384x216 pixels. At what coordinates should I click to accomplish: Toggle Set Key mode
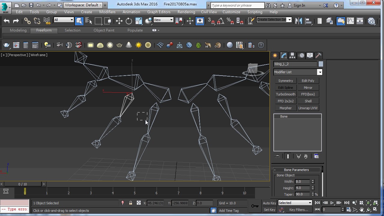pyautogui.click(x=269, y=210)
